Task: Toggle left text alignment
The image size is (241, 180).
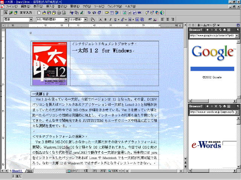Action: click(162, 19)
